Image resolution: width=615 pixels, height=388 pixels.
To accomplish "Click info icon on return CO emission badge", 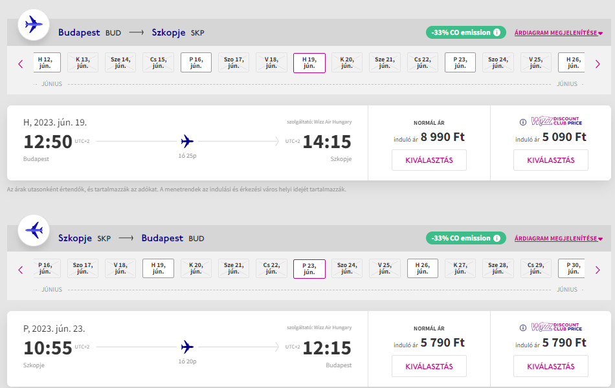I will tap(497, 238).
